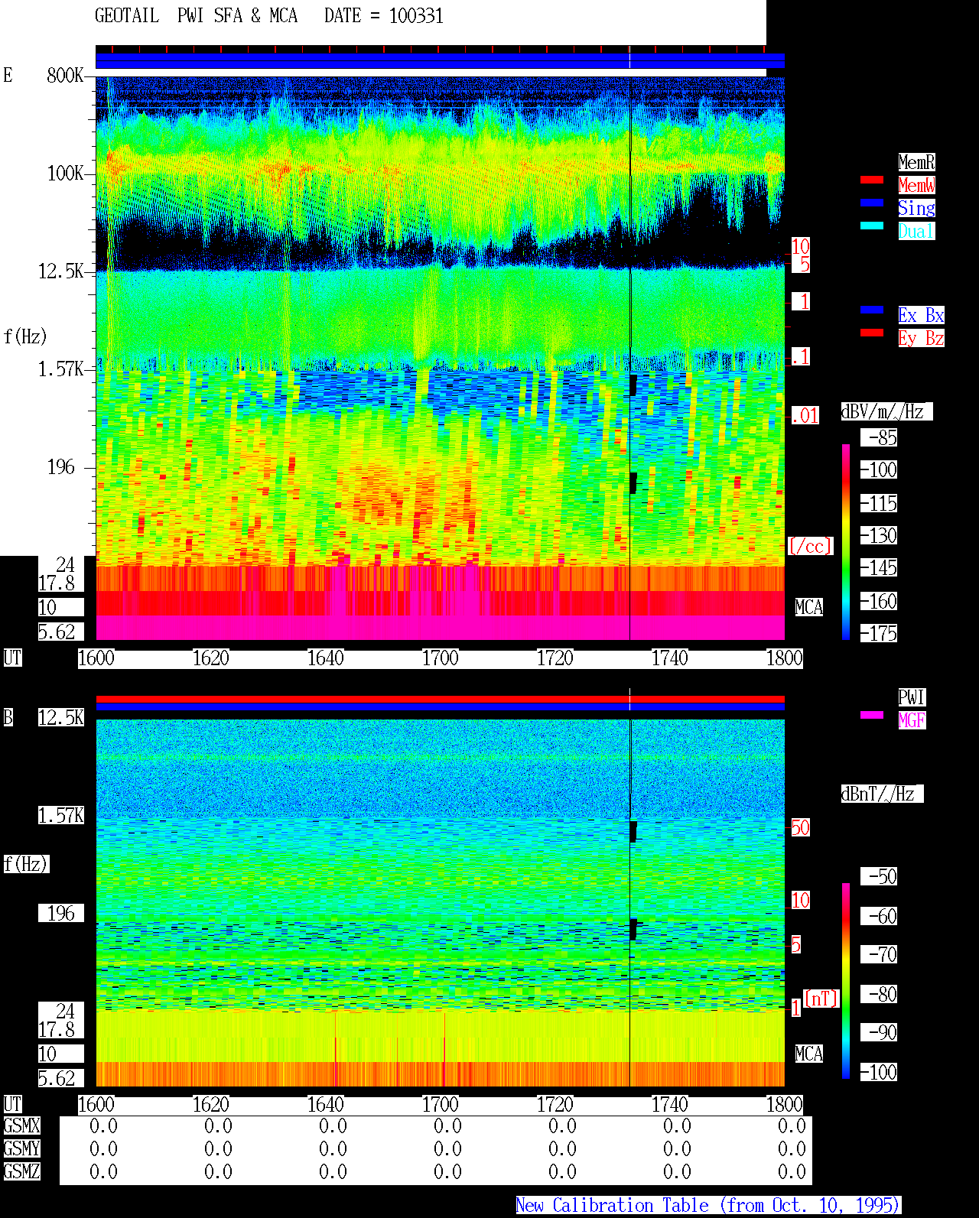Viewport: 979px width, 1218px height.
Task: Click the dBnT/√Hz color scale bar
Action: pos(846,981)
